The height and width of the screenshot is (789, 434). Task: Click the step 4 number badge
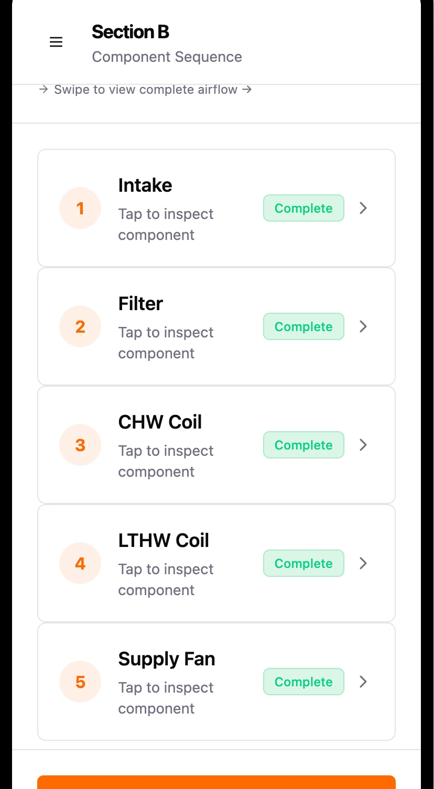point(80,564)
